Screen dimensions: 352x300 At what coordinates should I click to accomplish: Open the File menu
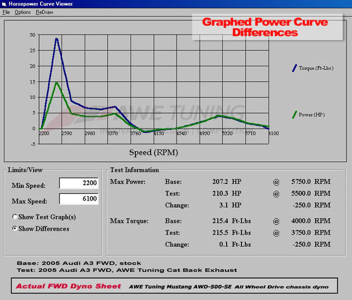pyautogui.click(x=6, y=12)
